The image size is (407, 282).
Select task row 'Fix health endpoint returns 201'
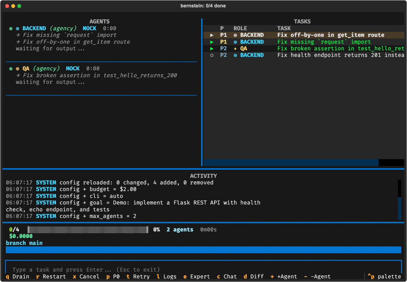[x=304, y=55]
